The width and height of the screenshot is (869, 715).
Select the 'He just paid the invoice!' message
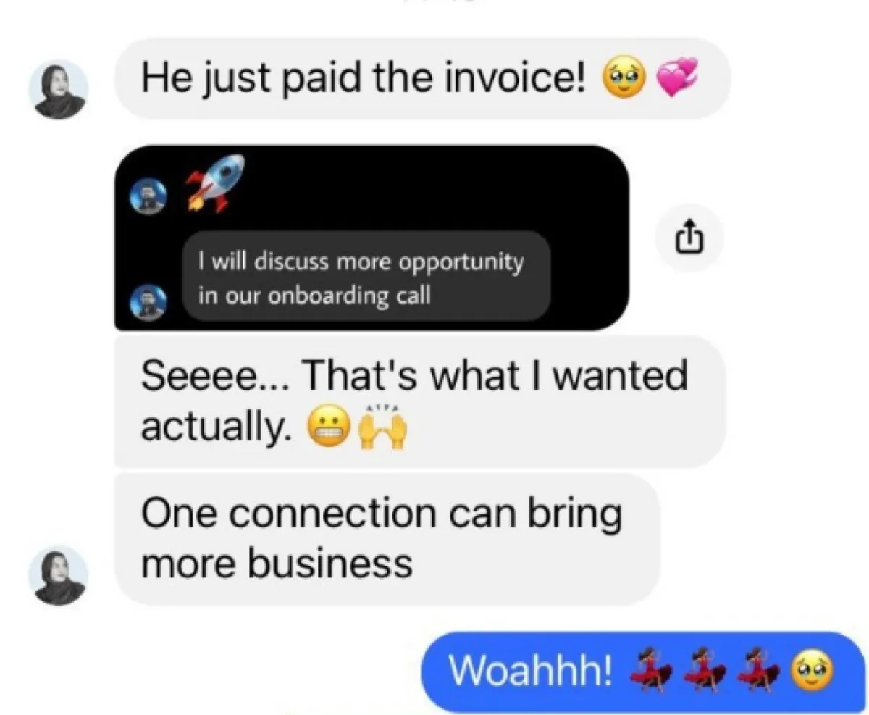tap(422, 78)
